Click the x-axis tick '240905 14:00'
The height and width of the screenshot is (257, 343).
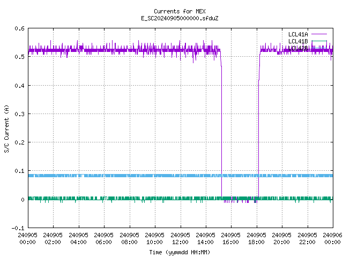[x=205, y=239]
